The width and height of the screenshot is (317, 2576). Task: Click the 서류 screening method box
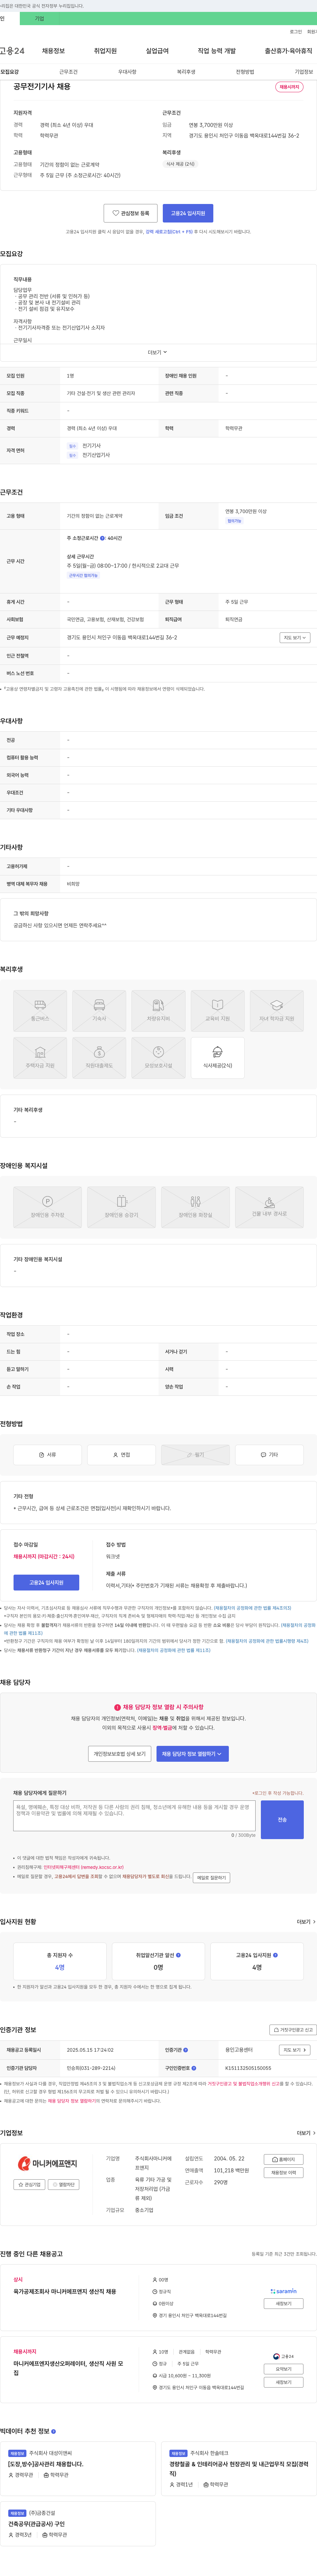click(47, 1455)
